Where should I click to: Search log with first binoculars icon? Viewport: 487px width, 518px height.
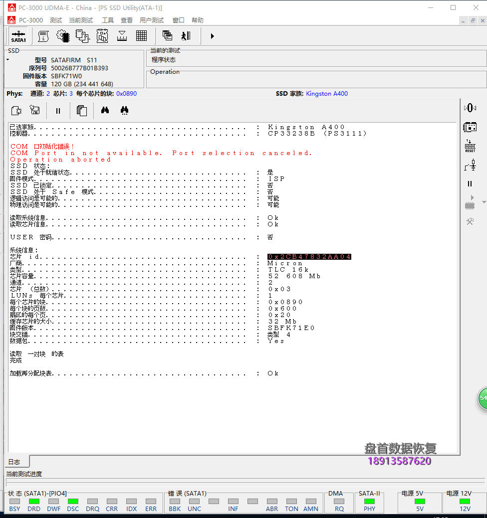105,110
